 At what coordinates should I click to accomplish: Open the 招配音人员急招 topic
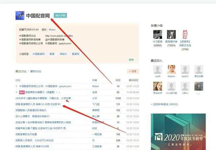(x=34, y=140)
